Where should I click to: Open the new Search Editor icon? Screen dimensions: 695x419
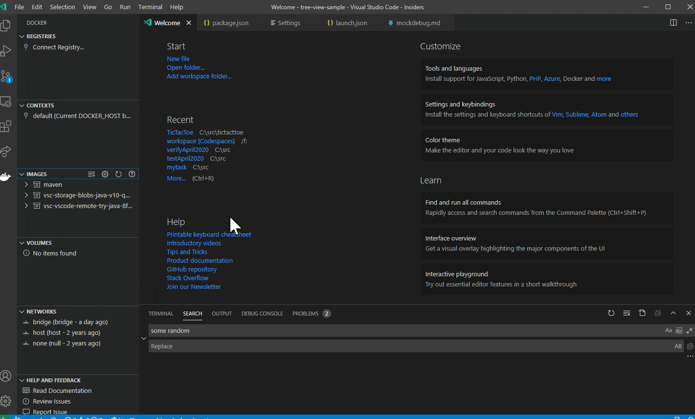click(x=642, y=313)
